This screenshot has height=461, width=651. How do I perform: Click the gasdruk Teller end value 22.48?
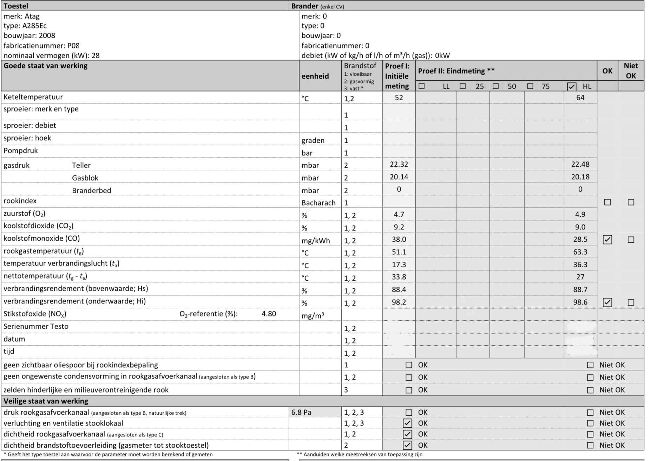click(x=580, y=165)
